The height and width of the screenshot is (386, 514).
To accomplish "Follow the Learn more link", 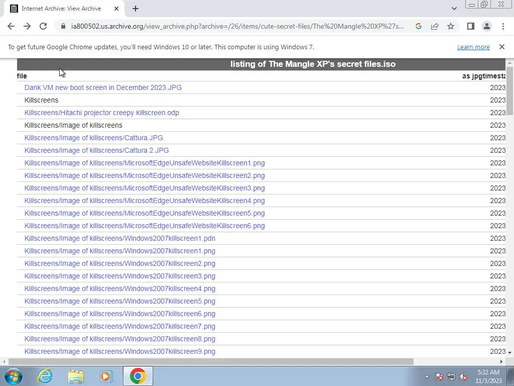I will point(473,47).
